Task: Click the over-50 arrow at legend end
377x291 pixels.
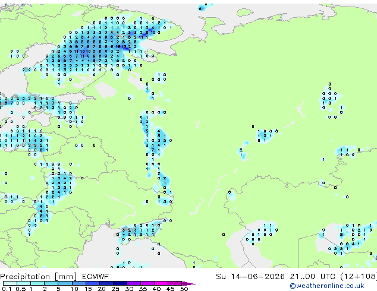Action: [188, 283]
